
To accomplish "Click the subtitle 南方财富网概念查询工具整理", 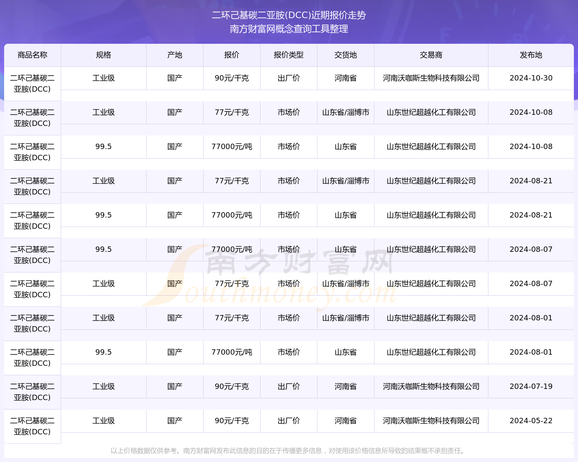I will [x=289, y=29].
